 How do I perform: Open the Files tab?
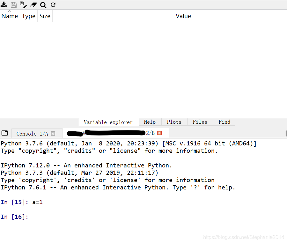200,122
